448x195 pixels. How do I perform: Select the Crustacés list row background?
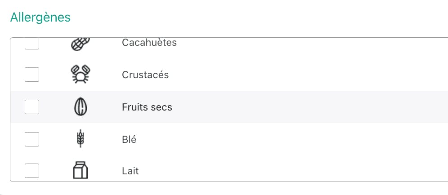pos(229,75)
